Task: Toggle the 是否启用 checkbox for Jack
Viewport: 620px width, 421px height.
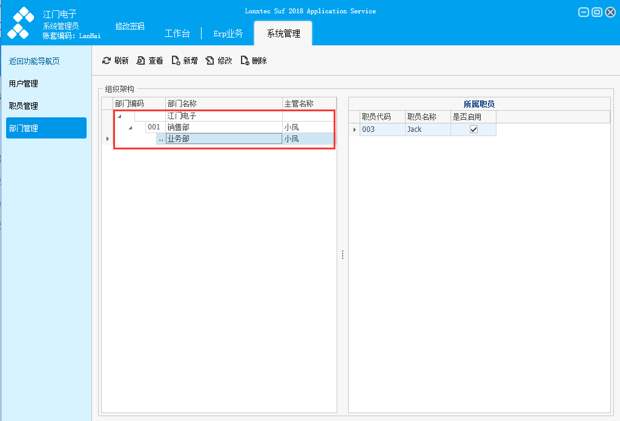Action: pos(473,129)
